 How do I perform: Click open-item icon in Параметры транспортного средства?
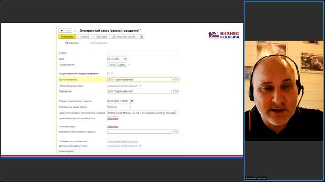[177, 132]
